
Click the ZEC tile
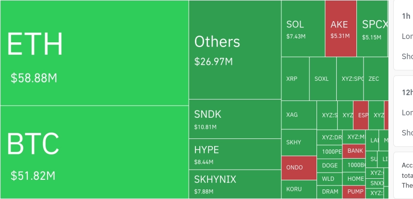point(376,79)
